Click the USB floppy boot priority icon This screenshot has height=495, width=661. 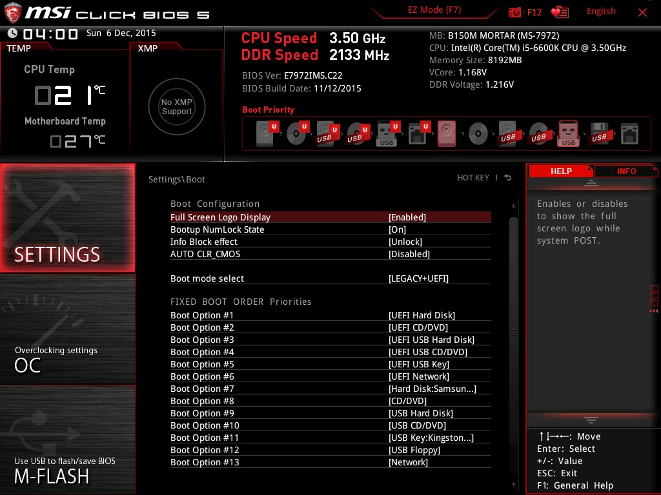click(598, 135)
